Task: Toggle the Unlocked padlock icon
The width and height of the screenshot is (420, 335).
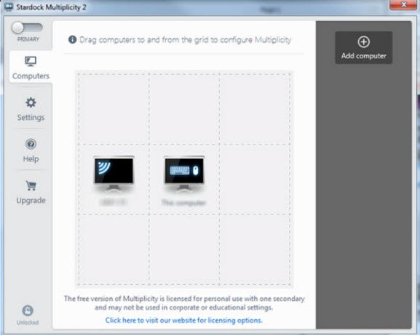Action: 28,311
